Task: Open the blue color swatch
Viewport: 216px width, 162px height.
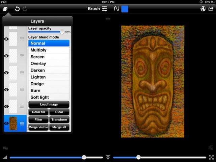Action: point(125,9)
